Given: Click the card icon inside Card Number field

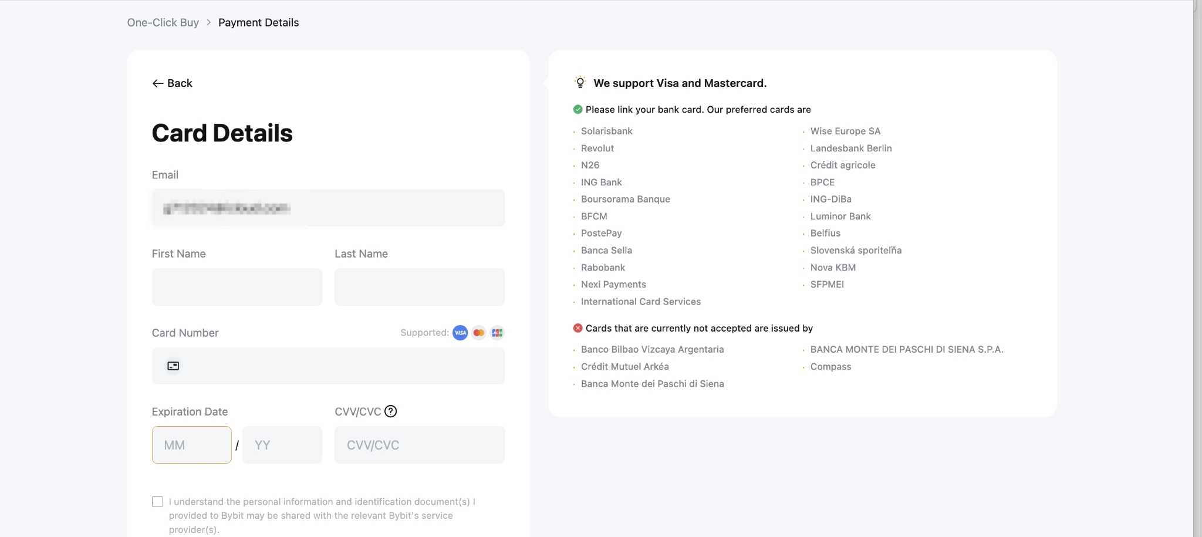Looking at the screenshot, I should (173, 366).
